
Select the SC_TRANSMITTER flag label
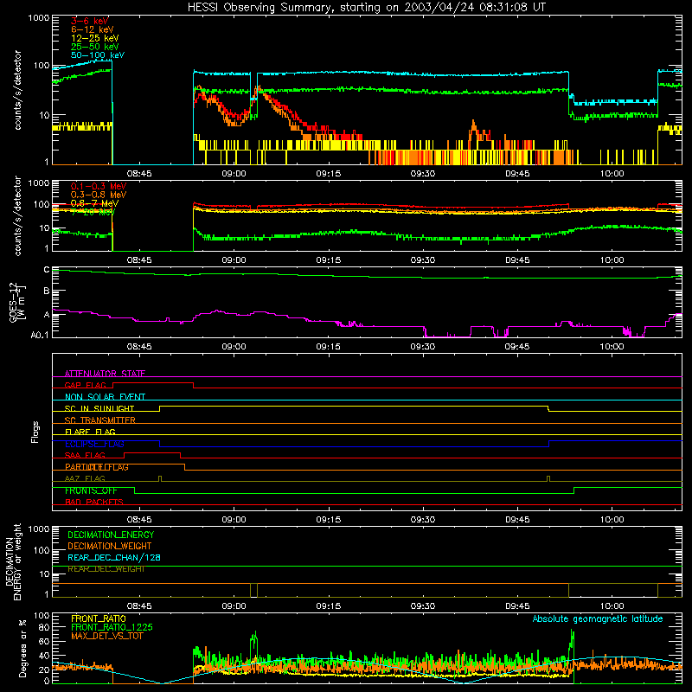(x=100, y=420)
